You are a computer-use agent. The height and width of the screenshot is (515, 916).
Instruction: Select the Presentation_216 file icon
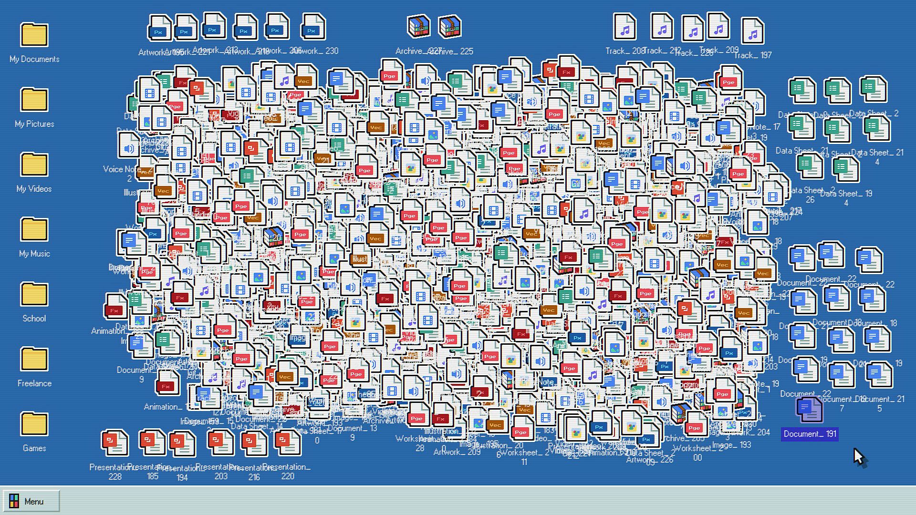[254, 443]
